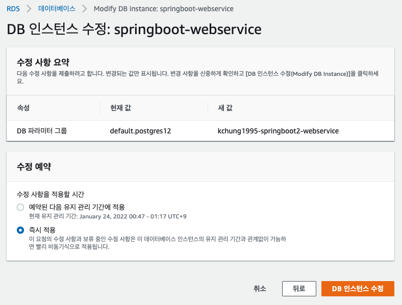Click the 뒤로 button
The height and width of the screenshot is (305, 402).
click(x=299, y=289)
